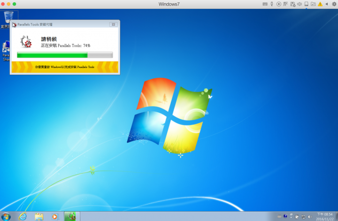Click the yellow warning triangle icon

pyautogui.click(x=320, y=4)
